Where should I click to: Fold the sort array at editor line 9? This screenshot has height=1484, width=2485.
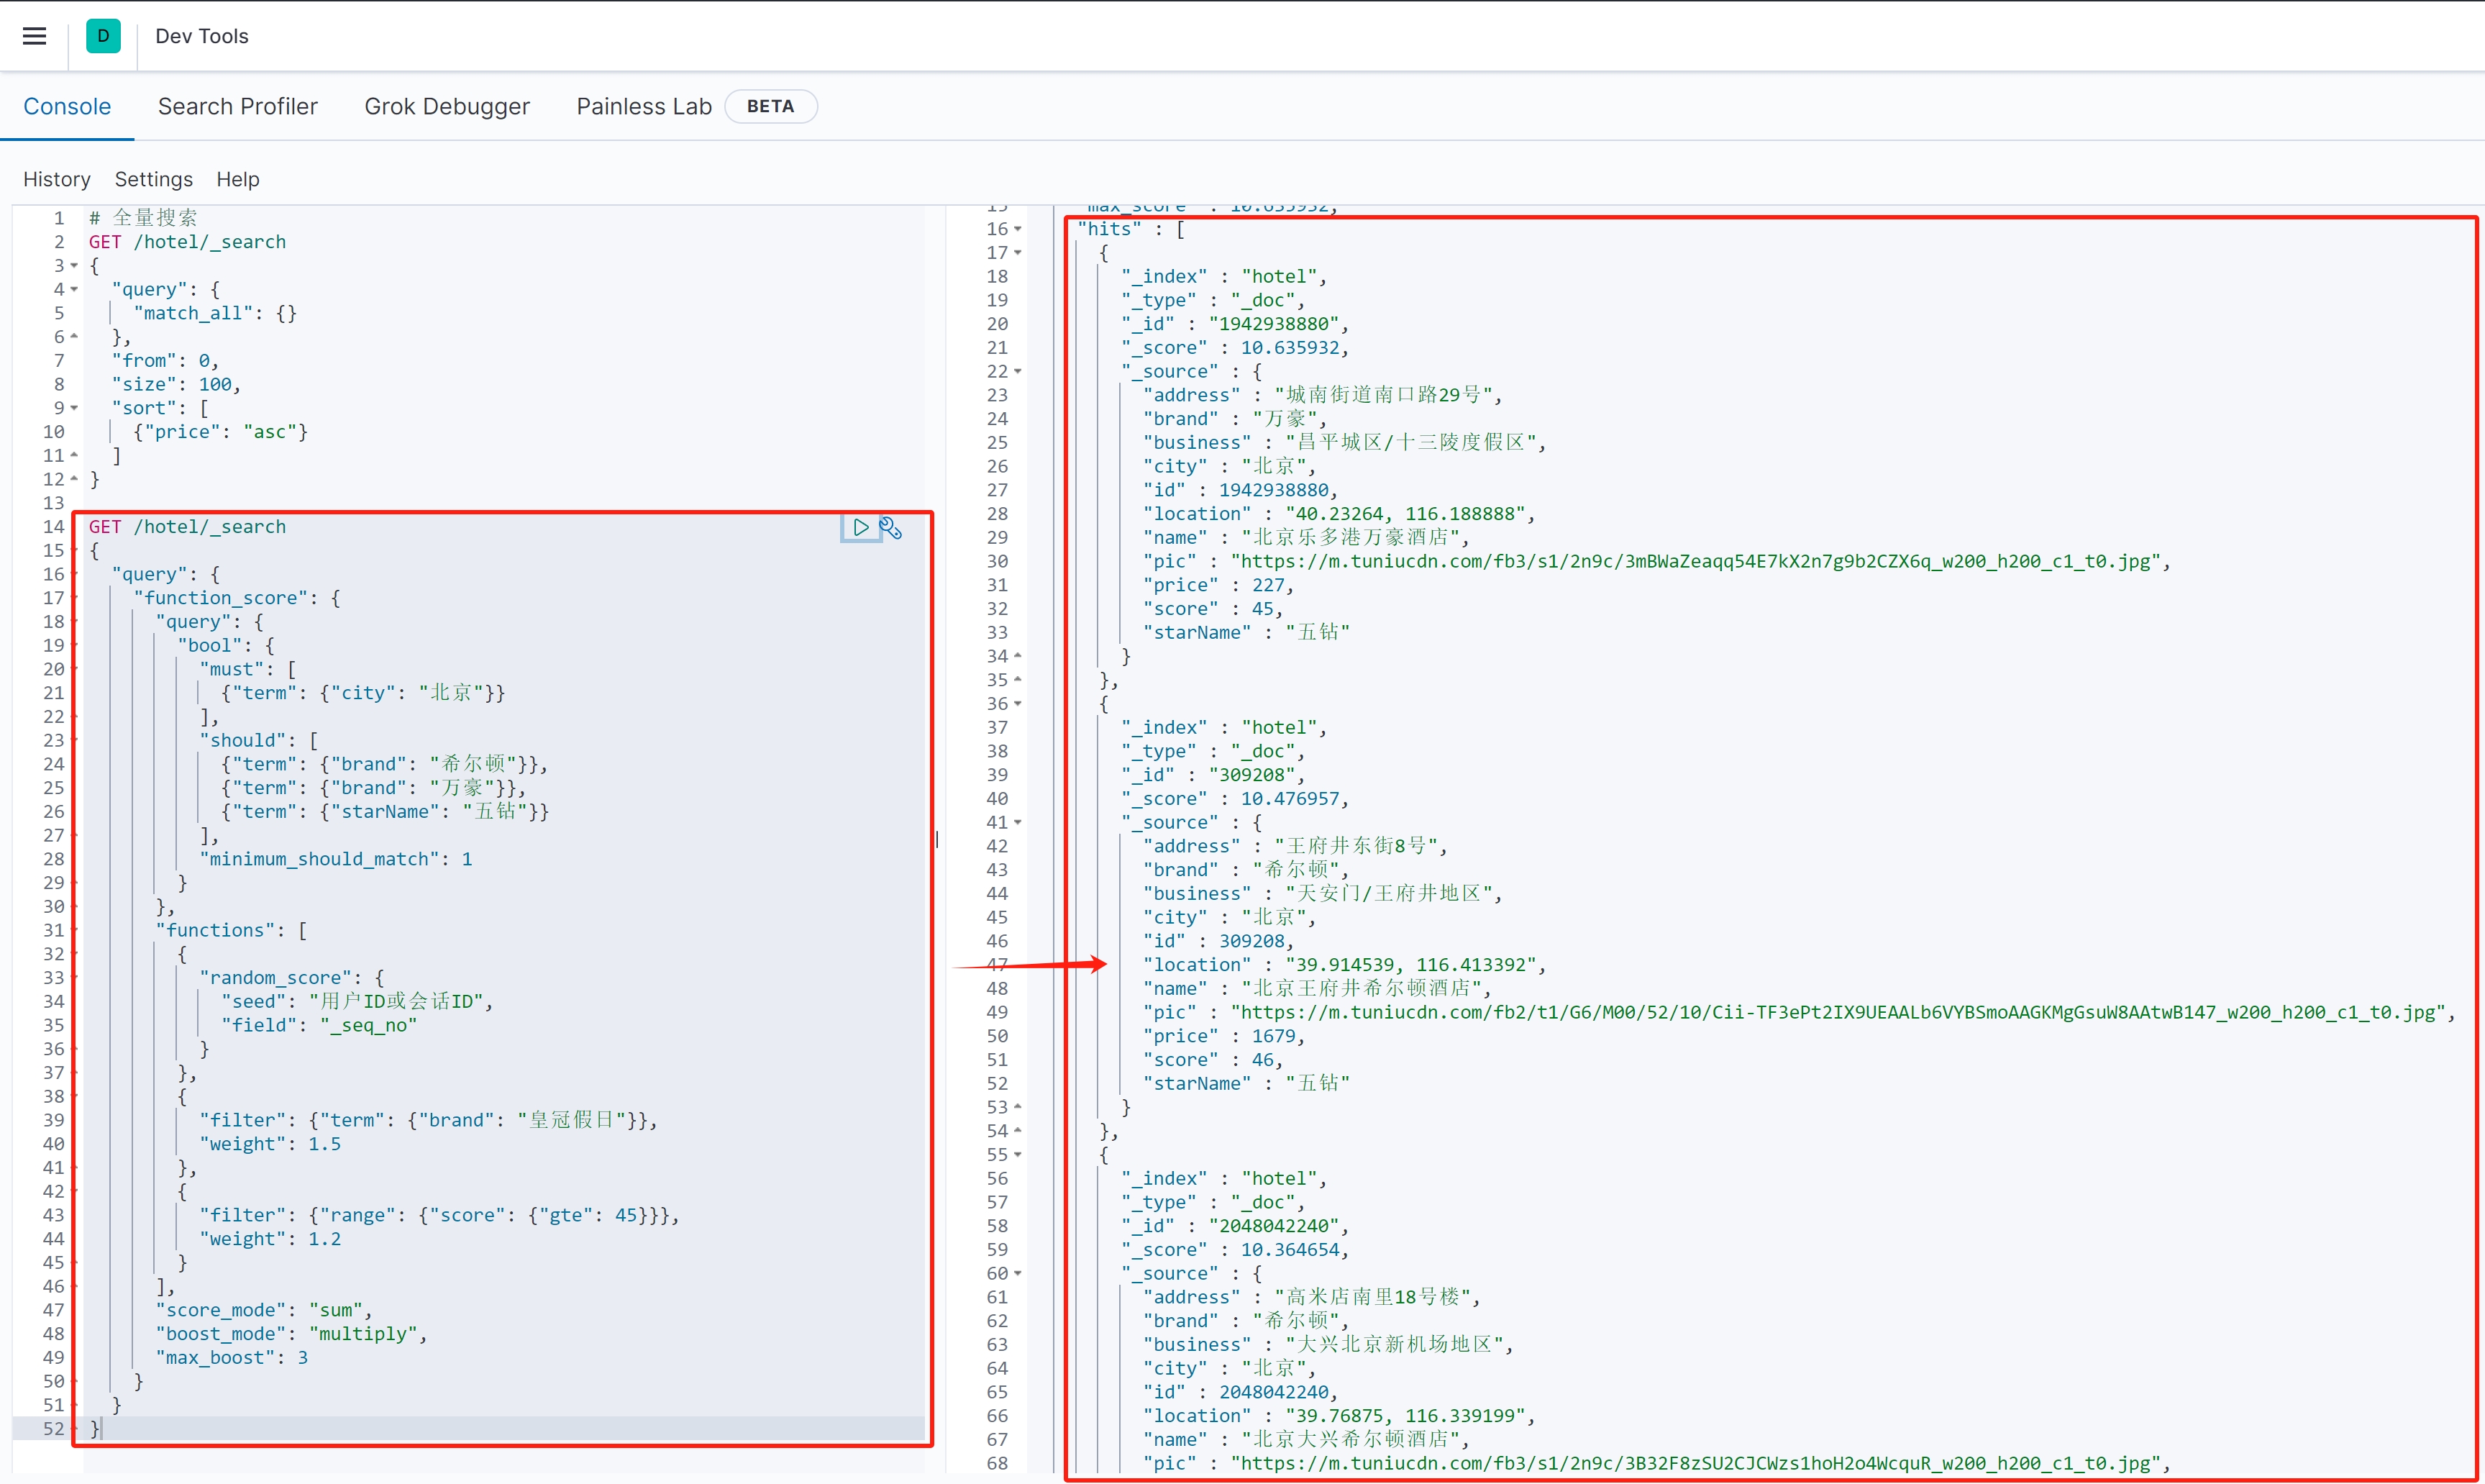pyautogui.click(x=74, y=408)
